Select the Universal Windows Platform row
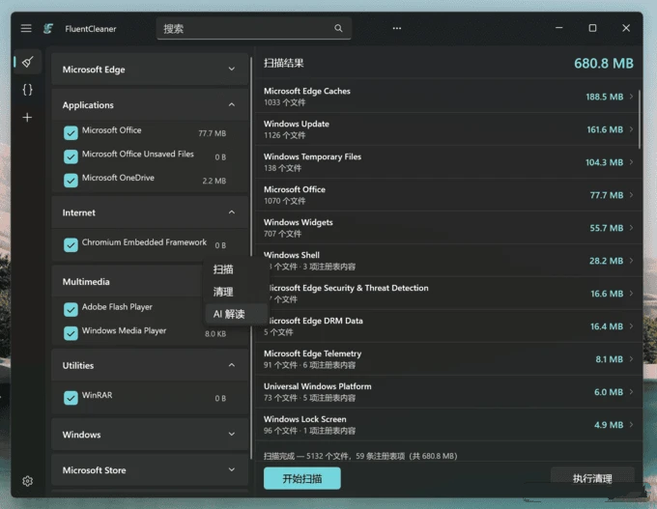657x509 pixels. 448,392
